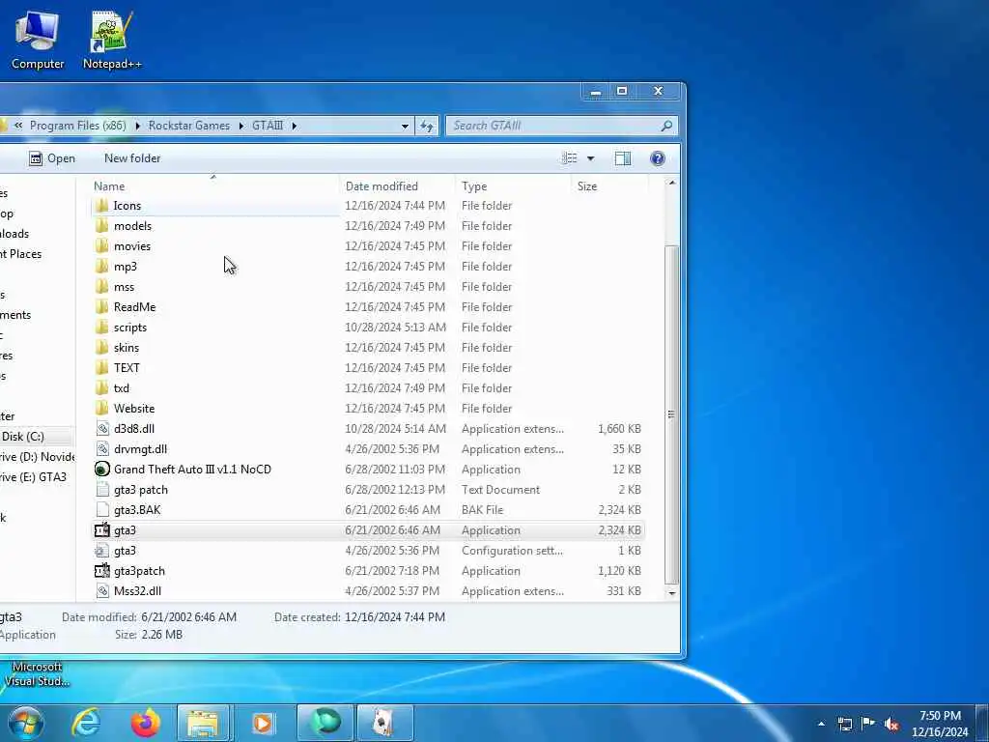This screenshot has width=989, height=742.
Task: Expand arrow after GTAIII breadcrumb
Action: coord(294,127)
